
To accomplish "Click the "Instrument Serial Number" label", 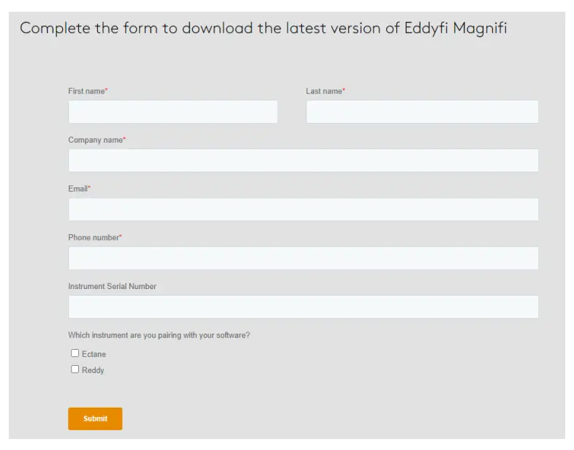I will tap(112, 286).
